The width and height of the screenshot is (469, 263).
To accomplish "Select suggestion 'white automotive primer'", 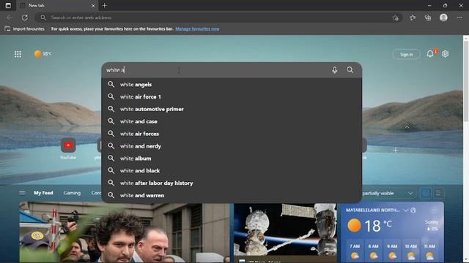I will pyautogui.click(x=232, y=109).
